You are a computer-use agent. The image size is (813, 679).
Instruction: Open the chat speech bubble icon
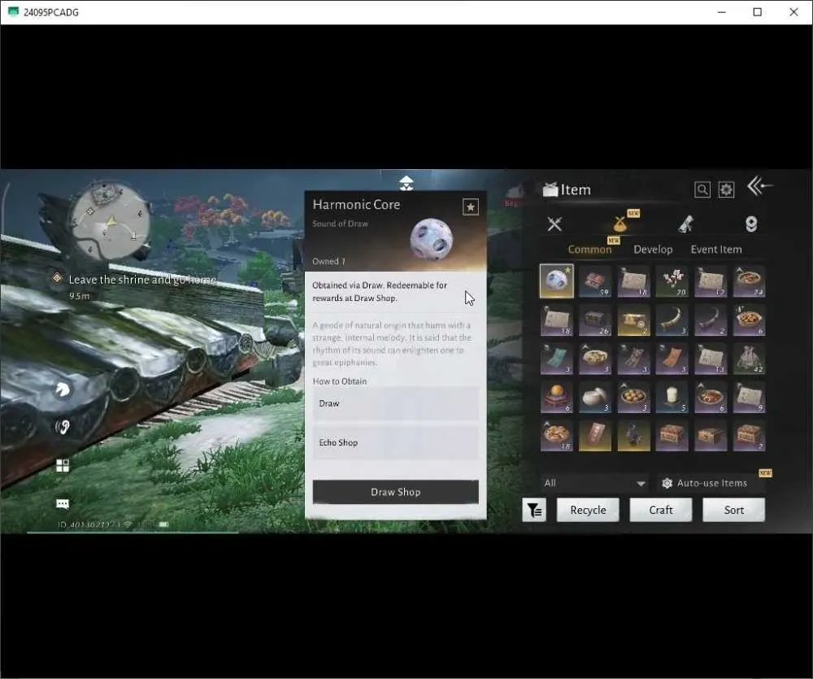pyautogui.click(x=63, y=503)
